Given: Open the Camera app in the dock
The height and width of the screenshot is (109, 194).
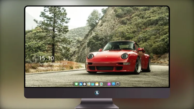Looking at the screenshot, I should click(118, 84).
